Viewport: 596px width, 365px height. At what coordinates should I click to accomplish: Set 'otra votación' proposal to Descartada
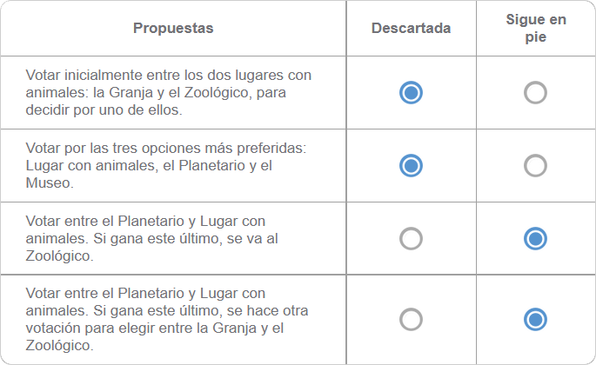[411, 320]
